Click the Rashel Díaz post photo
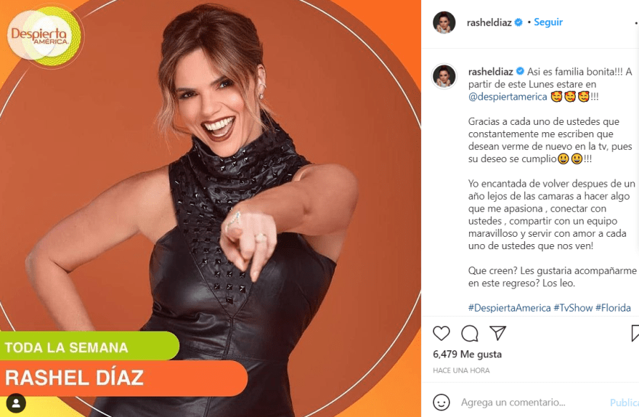639x417 pixels. click(211, 208)
